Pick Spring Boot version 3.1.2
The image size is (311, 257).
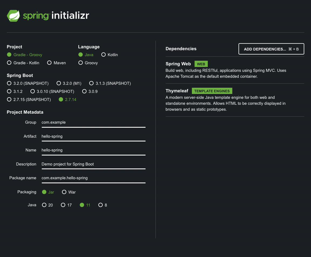15,91
